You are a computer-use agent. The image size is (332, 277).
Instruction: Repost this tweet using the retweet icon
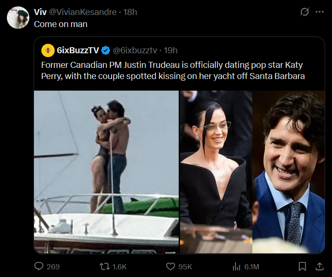click(104, 267)
